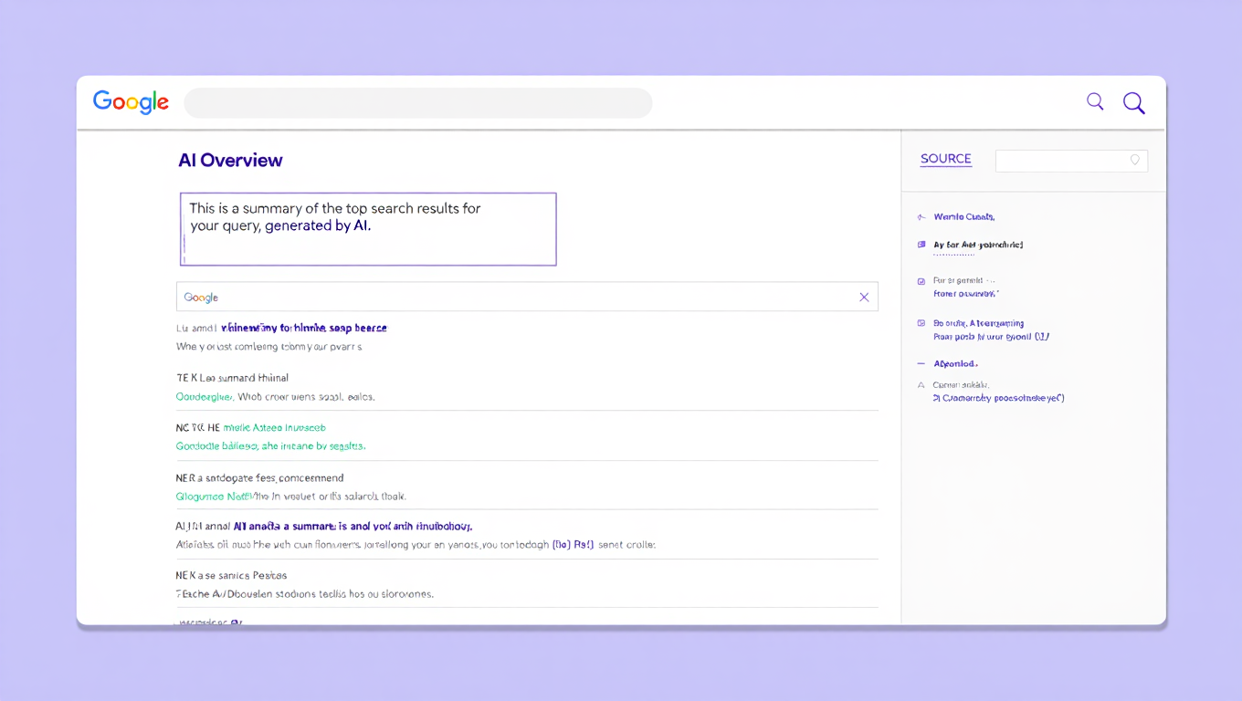The image size is (1242, 701).
Task: Click the left magnifying glass icon in the header
Action: (1094, 101)
